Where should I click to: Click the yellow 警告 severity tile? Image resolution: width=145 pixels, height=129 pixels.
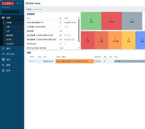click(x=128, y=40)
